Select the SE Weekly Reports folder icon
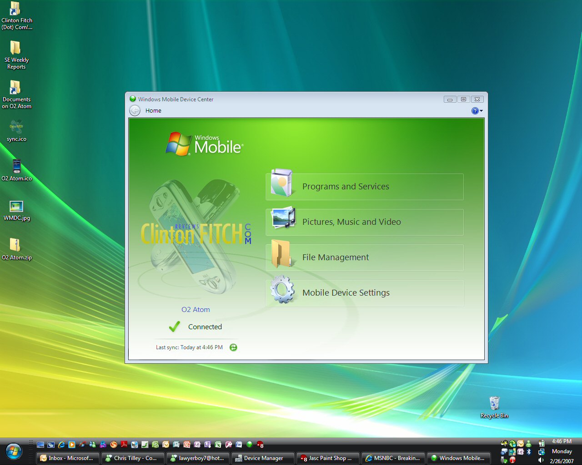Screen dimensions: 582x465 pyautogui.click(x=16, y=55)
